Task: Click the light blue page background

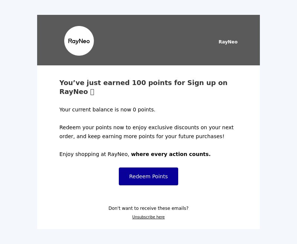Action: (x=18, y=122)
